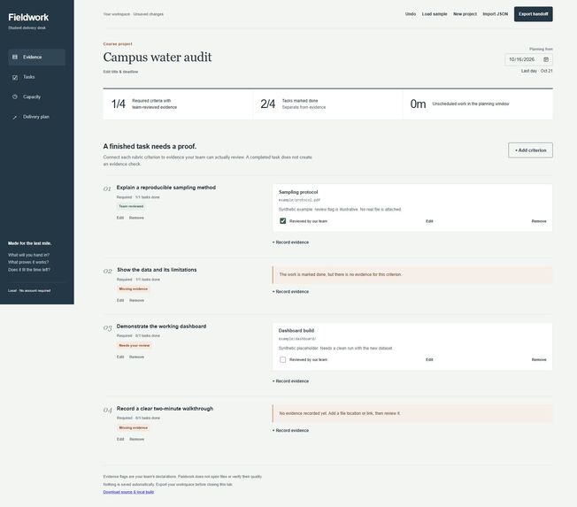
Task: Click Missing evidence badge under criterion 02
Action: point(134,288)
